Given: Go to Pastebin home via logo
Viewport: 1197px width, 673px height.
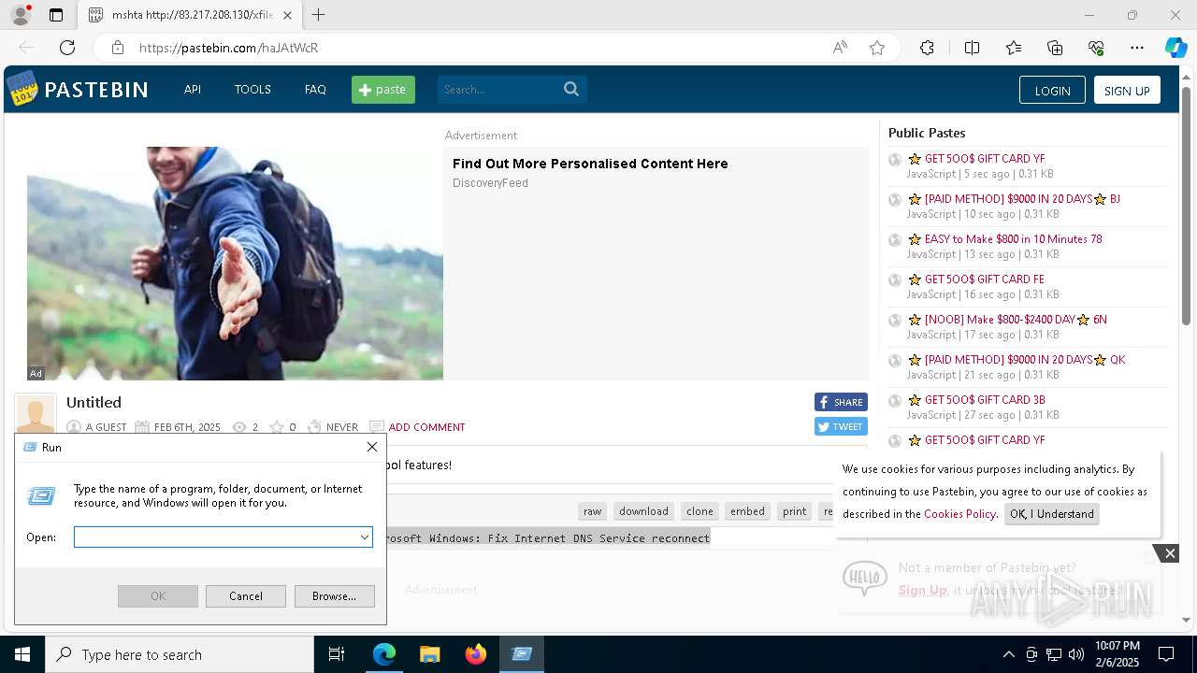Looking at the screenshot, I should [x=78, y=90].
